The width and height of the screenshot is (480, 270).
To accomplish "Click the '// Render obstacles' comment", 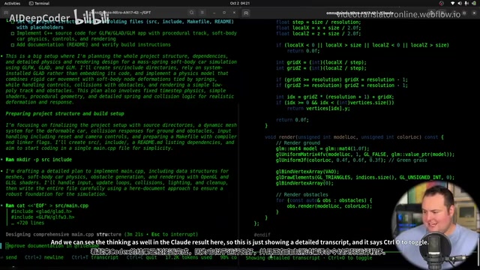I will point(301,195).
